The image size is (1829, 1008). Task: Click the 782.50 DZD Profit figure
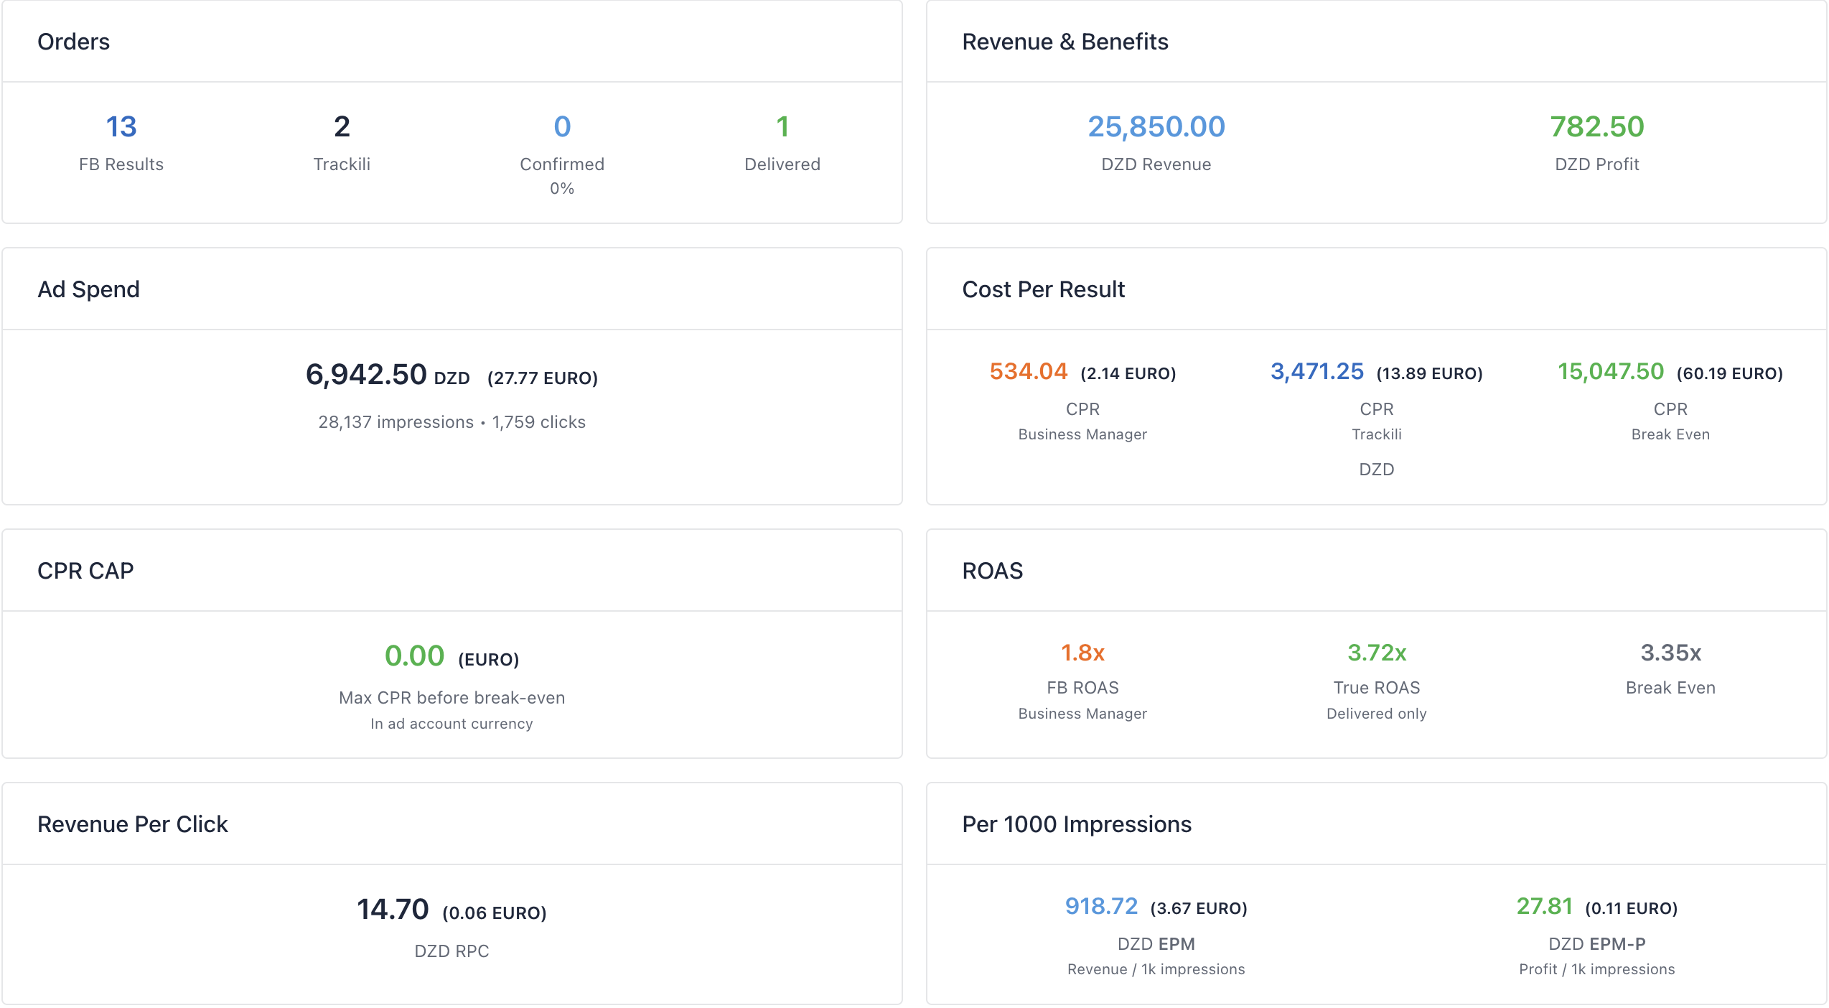pyautogui.click(x=1596, y=127)
